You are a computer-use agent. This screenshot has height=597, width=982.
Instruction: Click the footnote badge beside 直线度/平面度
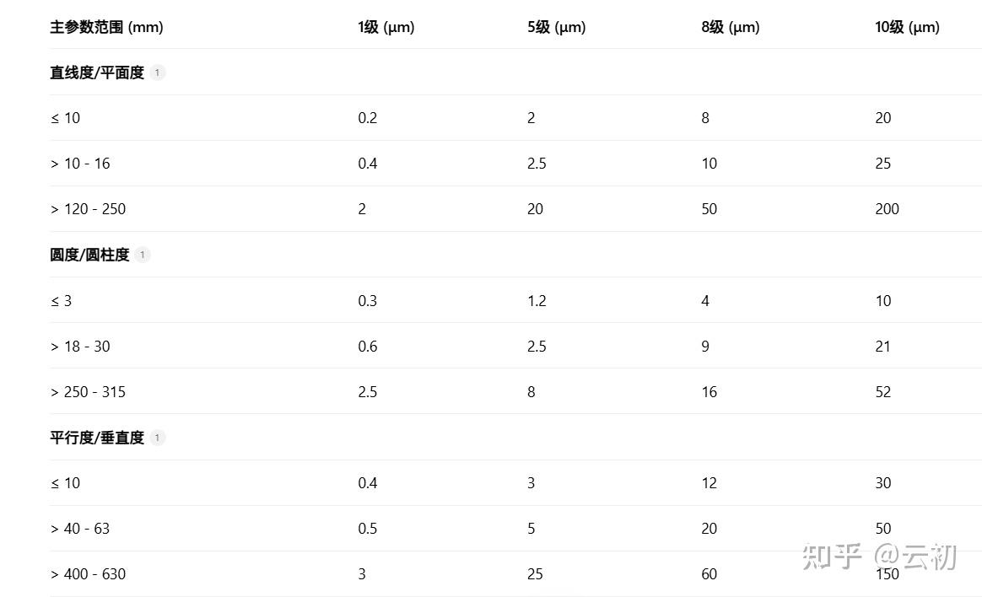158,73
